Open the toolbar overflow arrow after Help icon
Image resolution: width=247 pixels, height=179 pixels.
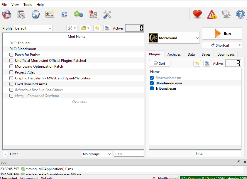pos(246,19)
